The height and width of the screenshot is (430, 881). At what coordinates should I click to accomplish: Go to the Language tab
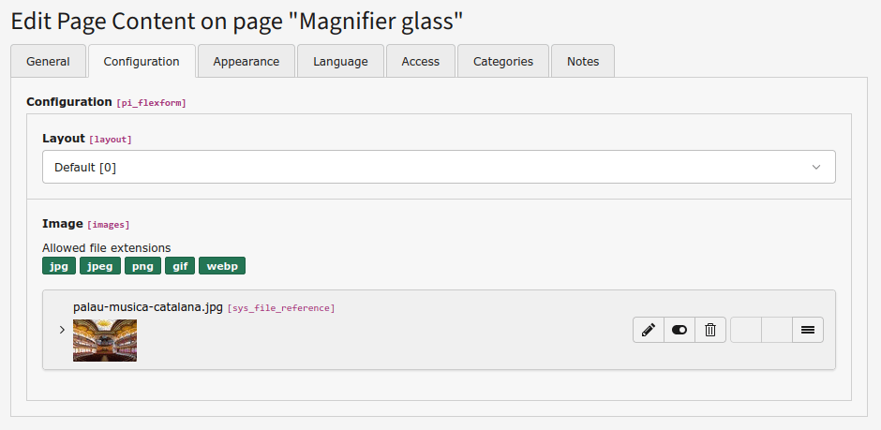[x=340, y=62]
